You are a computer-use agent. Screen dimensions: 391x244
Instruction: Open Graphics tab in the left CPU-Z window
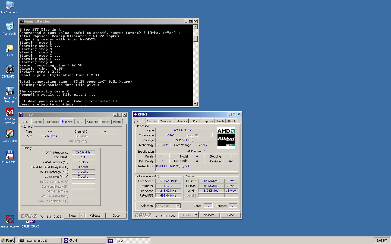(93, 122)
